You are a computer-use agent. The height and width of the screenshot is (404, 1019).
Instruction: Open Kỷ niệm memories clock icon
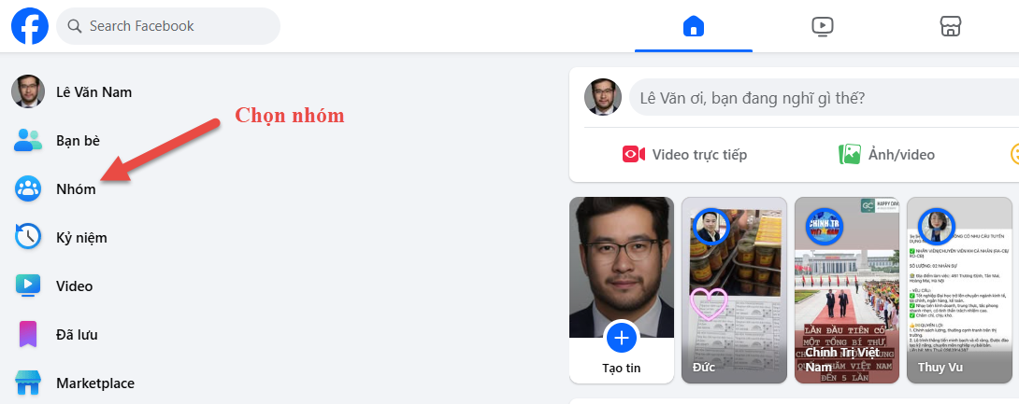(x=28, y=237)
